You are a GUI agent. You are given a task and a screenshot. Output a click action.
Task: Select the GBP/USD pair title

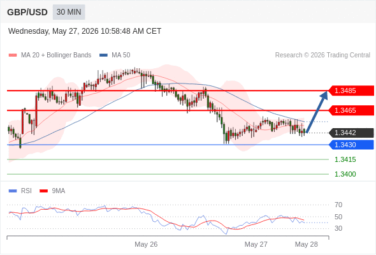[27, 12]
